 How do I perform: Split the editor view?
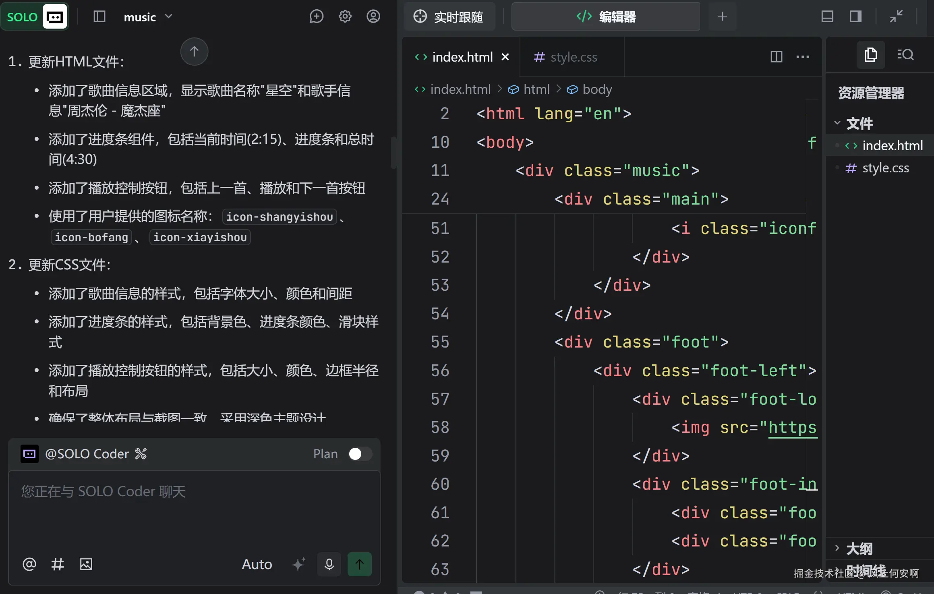(x=776, y=57)
